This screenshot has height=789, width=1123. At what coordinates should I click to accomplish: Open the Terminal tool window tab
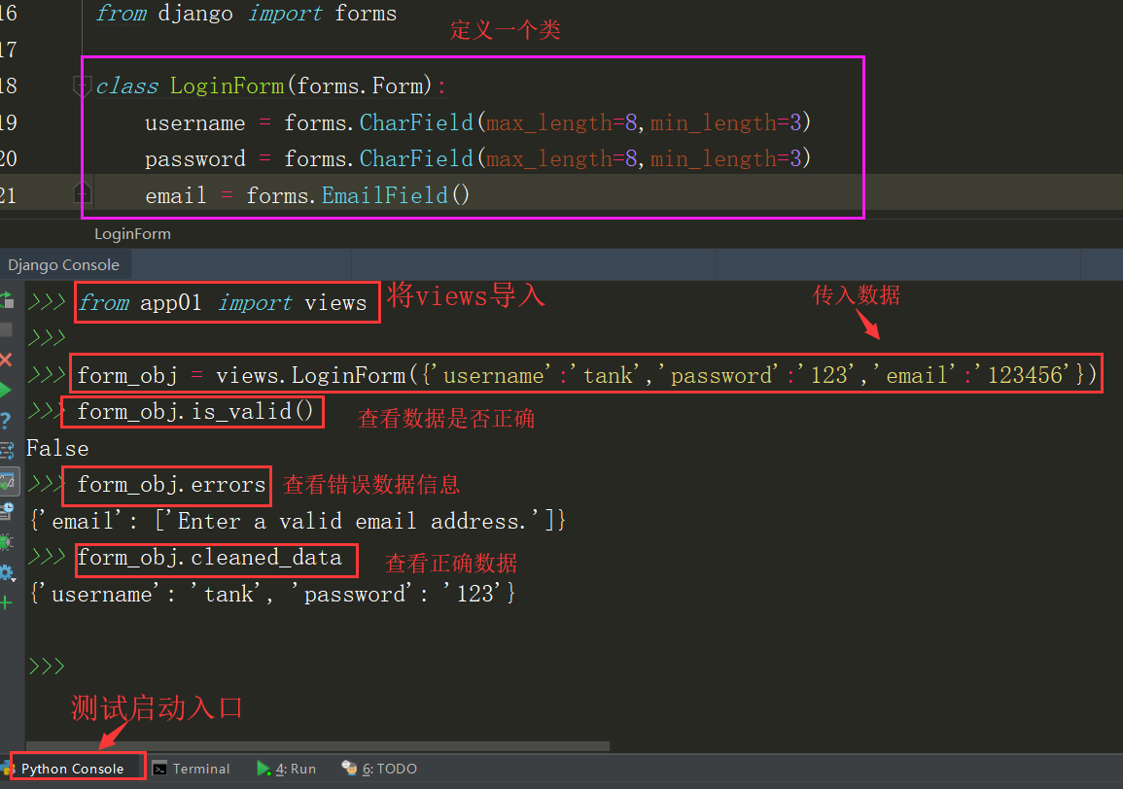(192, 769)
